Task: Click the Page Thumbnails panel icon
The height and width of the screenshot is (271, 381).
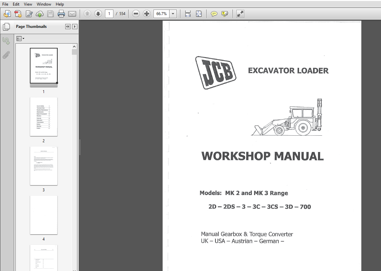Action: click(x=6, y=27)
